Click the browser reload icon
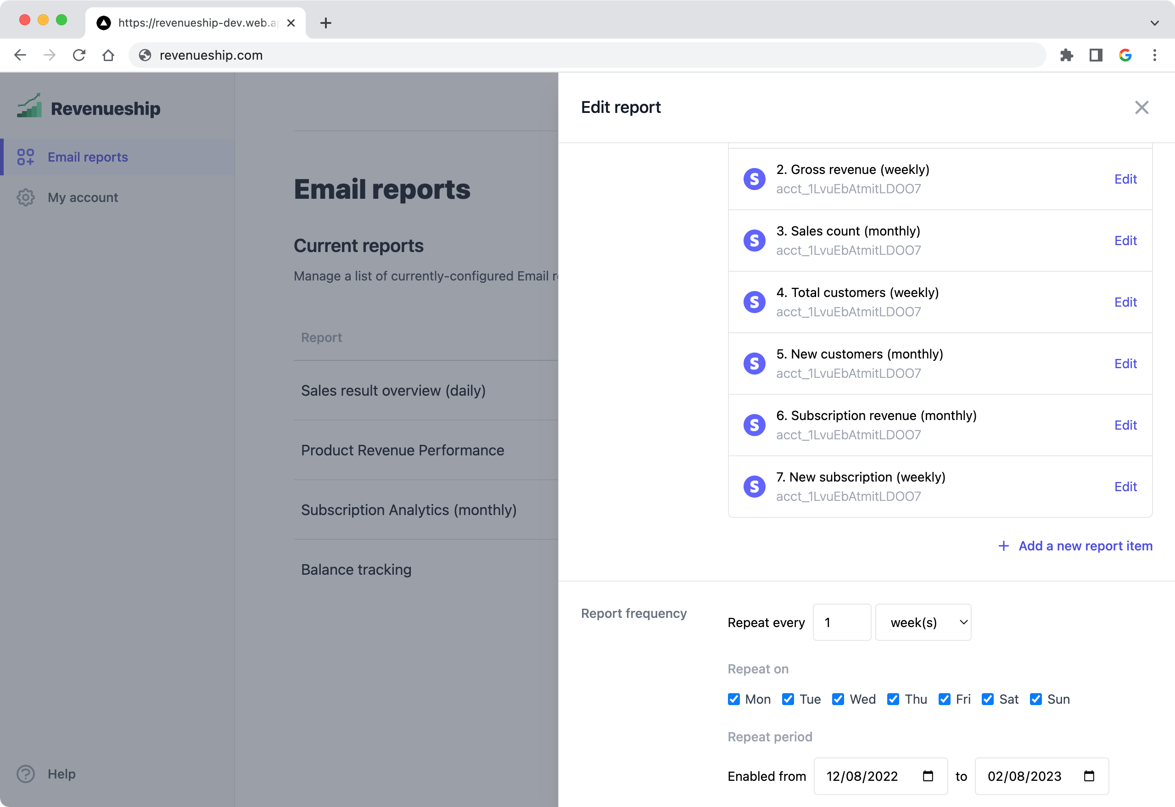This screenshot has width=1175, height=807. click(79, 55)
